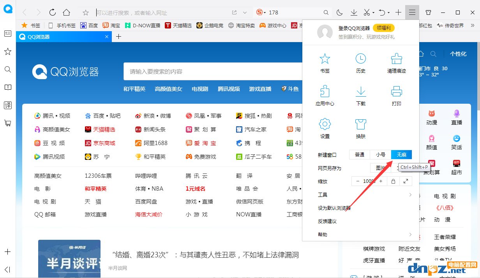
Task: Click the QQ浏览器 page search input field
Action: point(210,72)
